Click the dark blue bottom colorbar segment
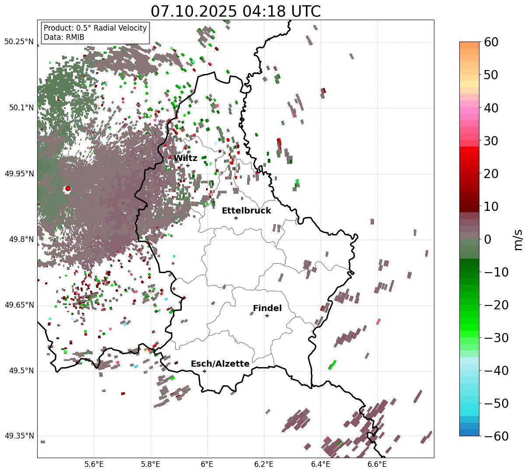 pyautogui.click(x=469, y=433)
